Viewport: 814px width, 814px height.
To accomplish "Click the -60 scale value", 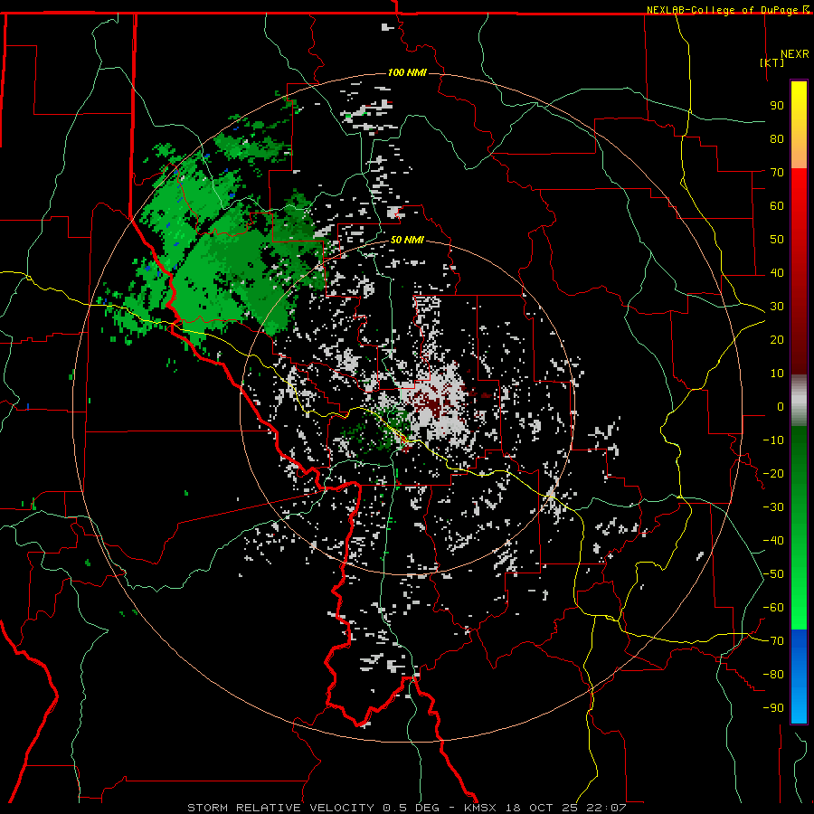I will click(773, 608).
